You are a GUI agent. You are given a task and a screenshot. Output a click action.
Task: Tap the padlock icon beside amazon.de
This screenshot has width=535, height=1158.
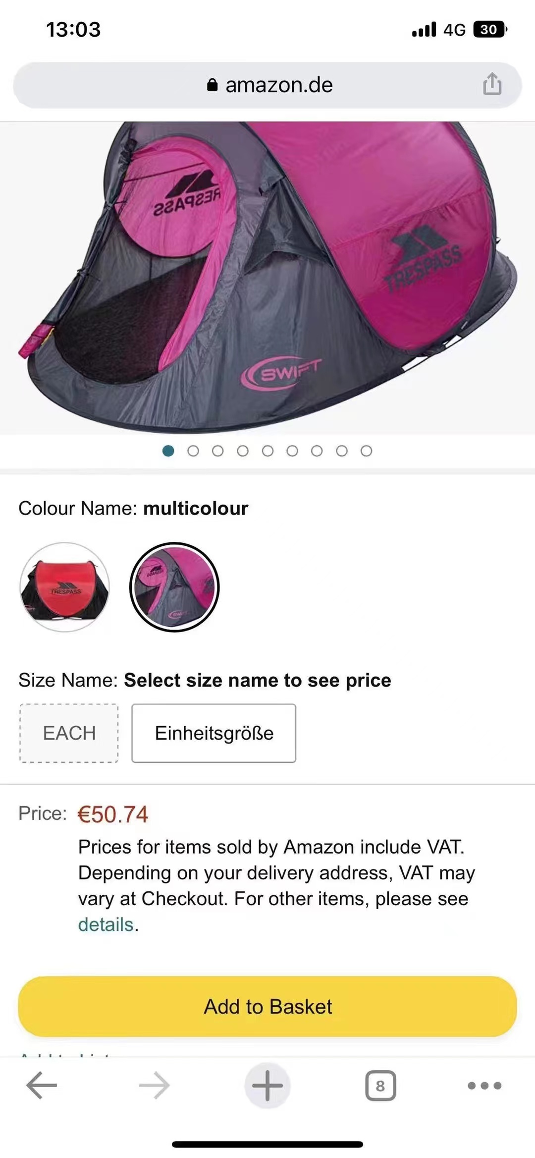pos(212,85)
